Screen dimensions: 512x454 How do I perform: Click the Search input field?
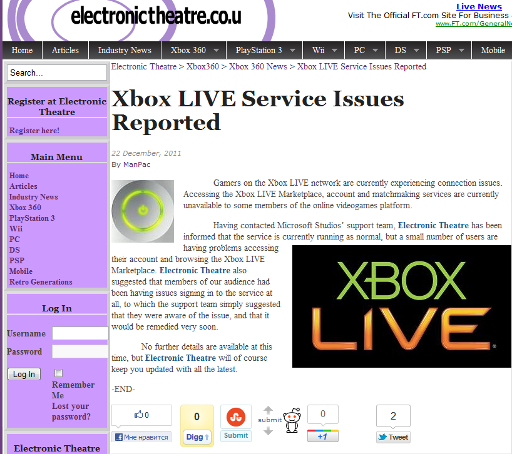(x=57, y=73)
